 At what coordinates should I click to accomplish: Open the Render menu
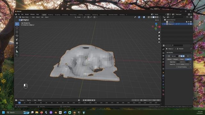tap(27, 14)
